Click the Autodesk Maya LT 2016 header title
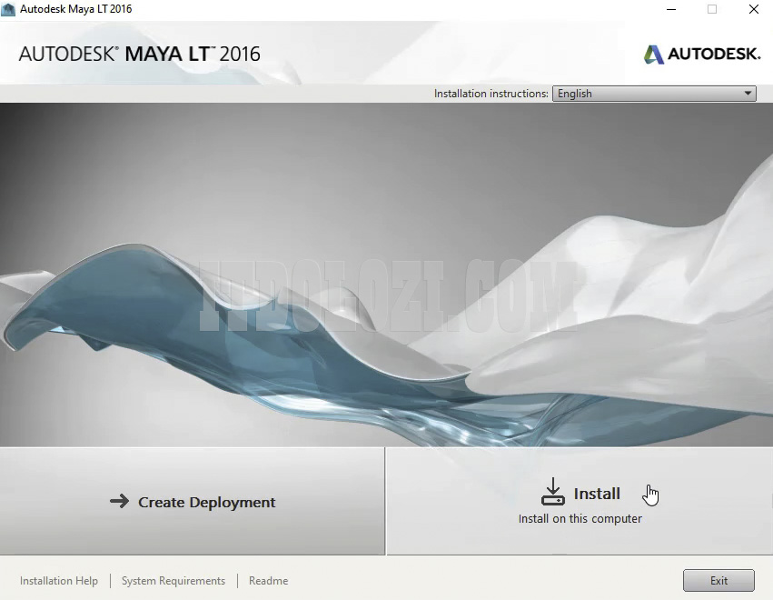Screen dimensions: 773x600 [x=139, y=54]
